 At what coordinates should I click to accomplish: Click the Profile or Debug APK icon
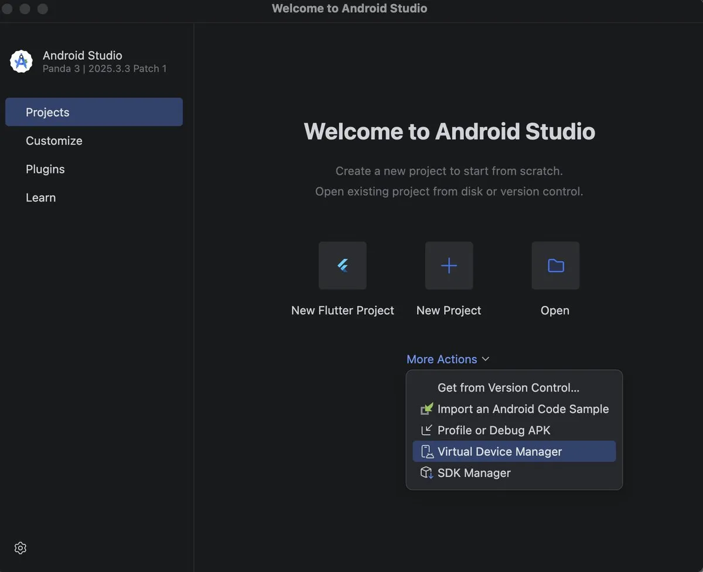[x=427, y=430]
